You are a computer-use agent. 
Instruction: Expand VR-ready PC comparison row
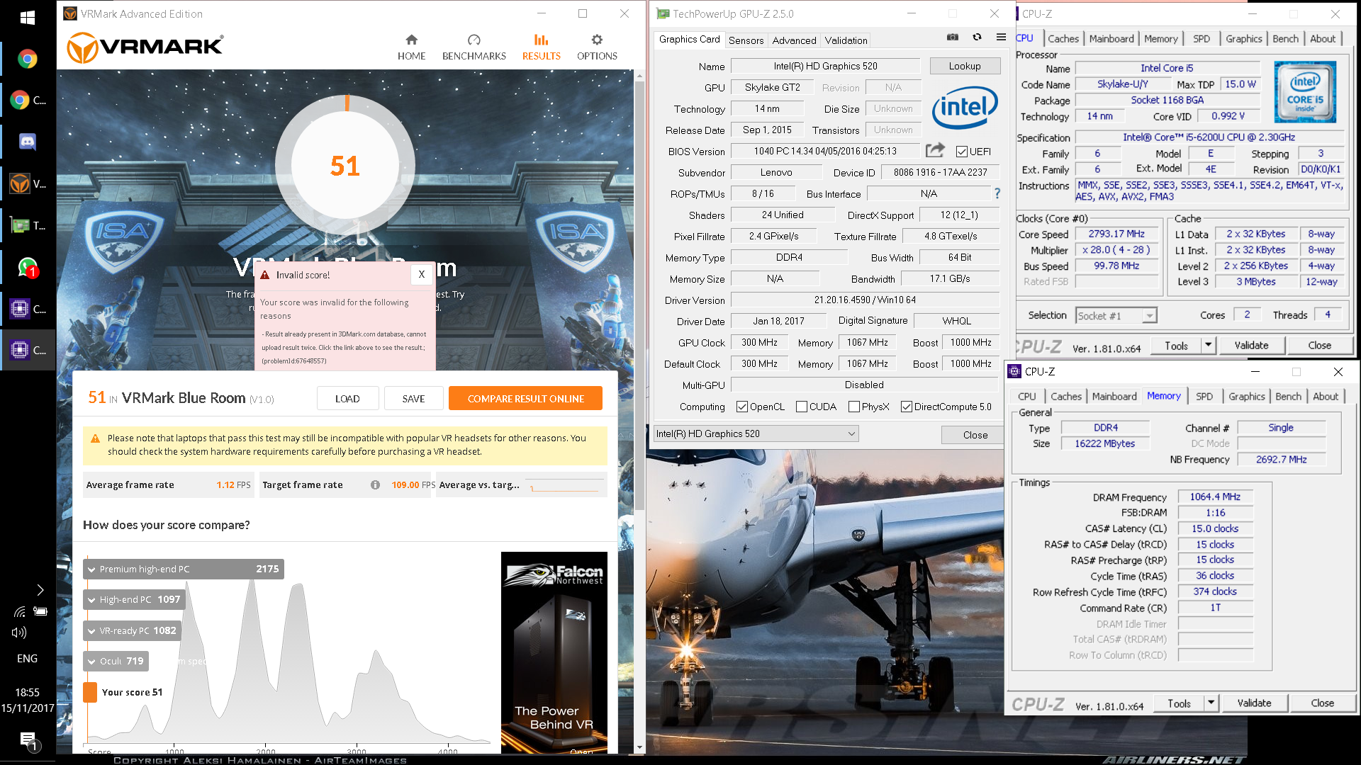point(132,630)
